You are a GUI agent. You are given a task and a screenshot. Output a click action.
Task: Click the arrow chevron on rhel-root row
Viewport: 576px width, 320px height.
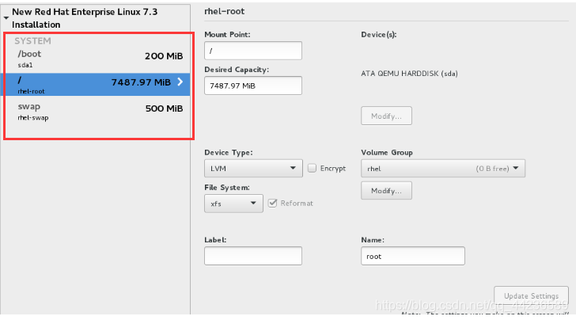(x=180, y=82)
